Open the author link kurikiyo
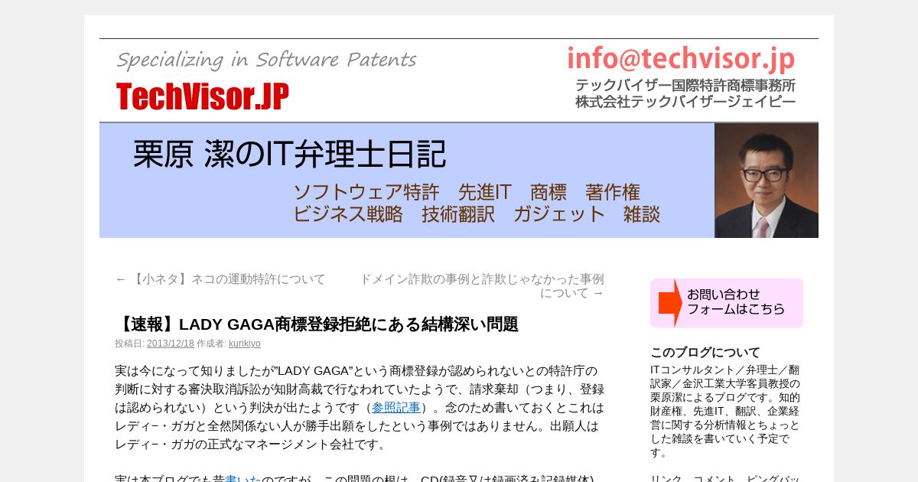The height and width of the screenshot is (482, 918). [245, 344]
